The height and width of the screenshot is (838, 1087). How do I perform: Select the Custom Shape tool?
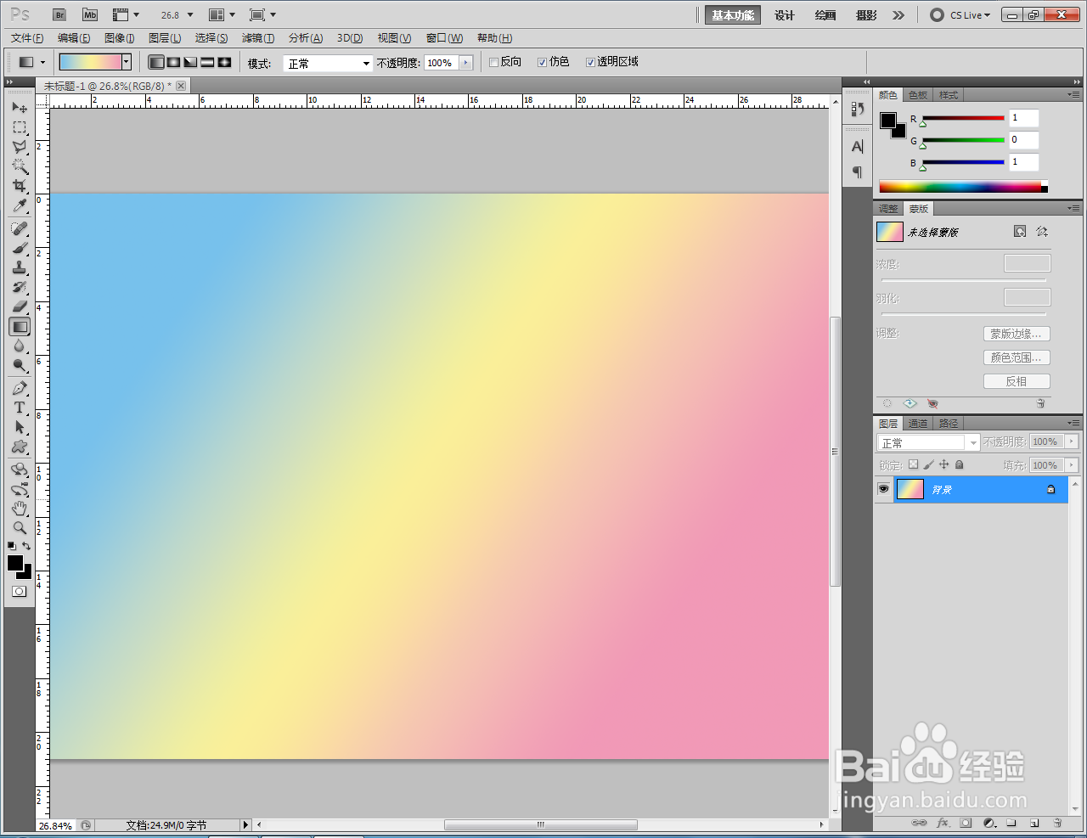point(20,447)
